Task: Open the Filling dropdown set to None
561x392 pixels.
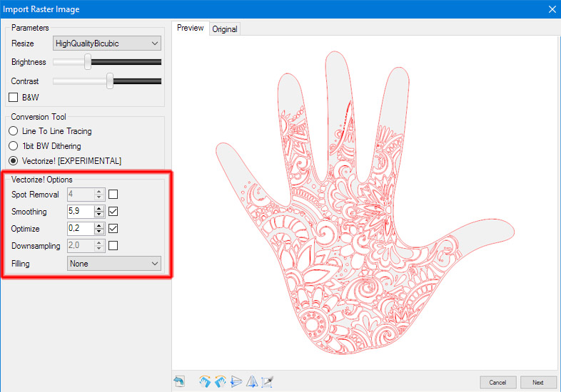Action: click(x=113, y=264)
